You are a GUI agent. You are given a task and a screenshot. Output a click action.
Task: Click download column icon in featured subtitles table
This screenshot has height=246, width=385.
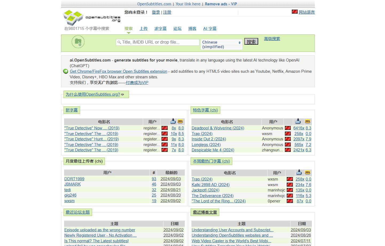click(x=298, y=121)
